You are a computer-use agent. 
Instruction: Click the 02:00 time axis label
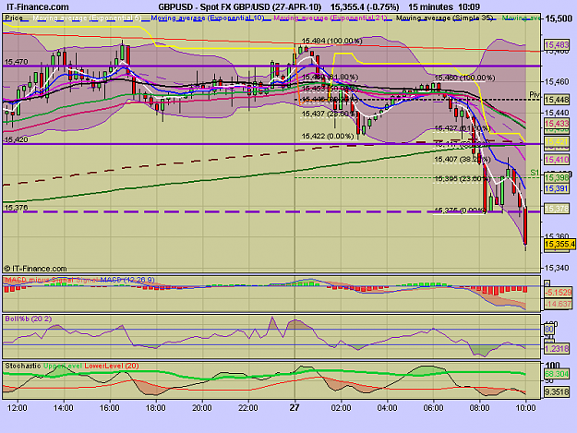pyautogui.click(x=341, y=408)
